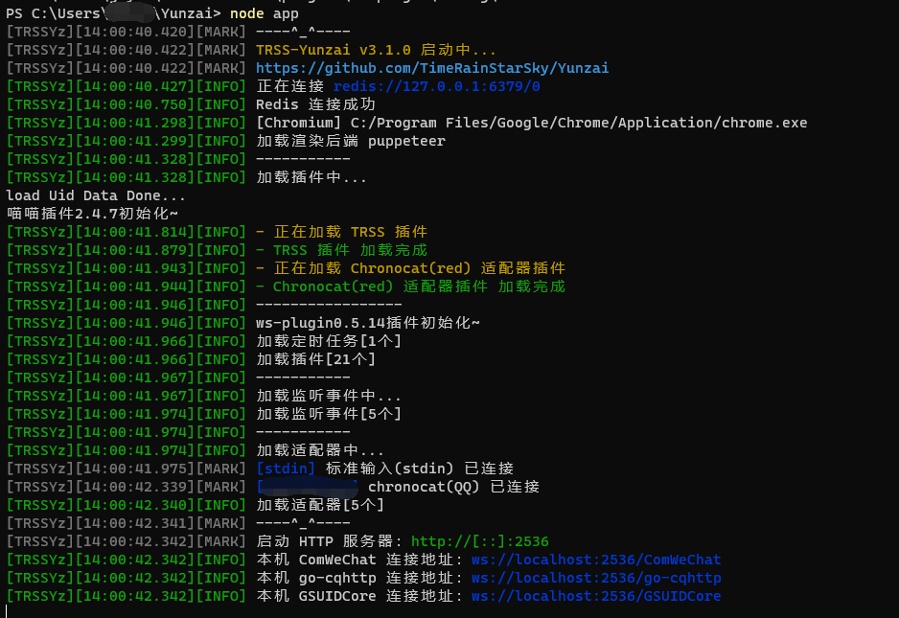Select the 14:00:40.750 timestamp
Image resolution: width=899 pixels, height=618 pixels.
pos(135,104)
